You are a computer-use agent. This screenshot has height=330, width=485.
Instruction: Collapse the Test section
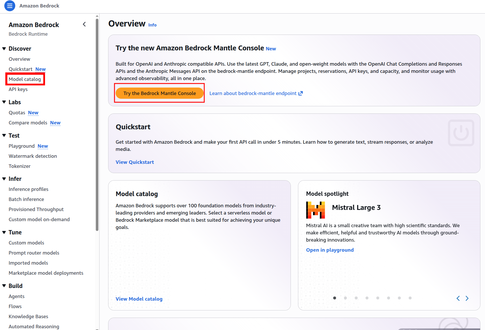4,136
